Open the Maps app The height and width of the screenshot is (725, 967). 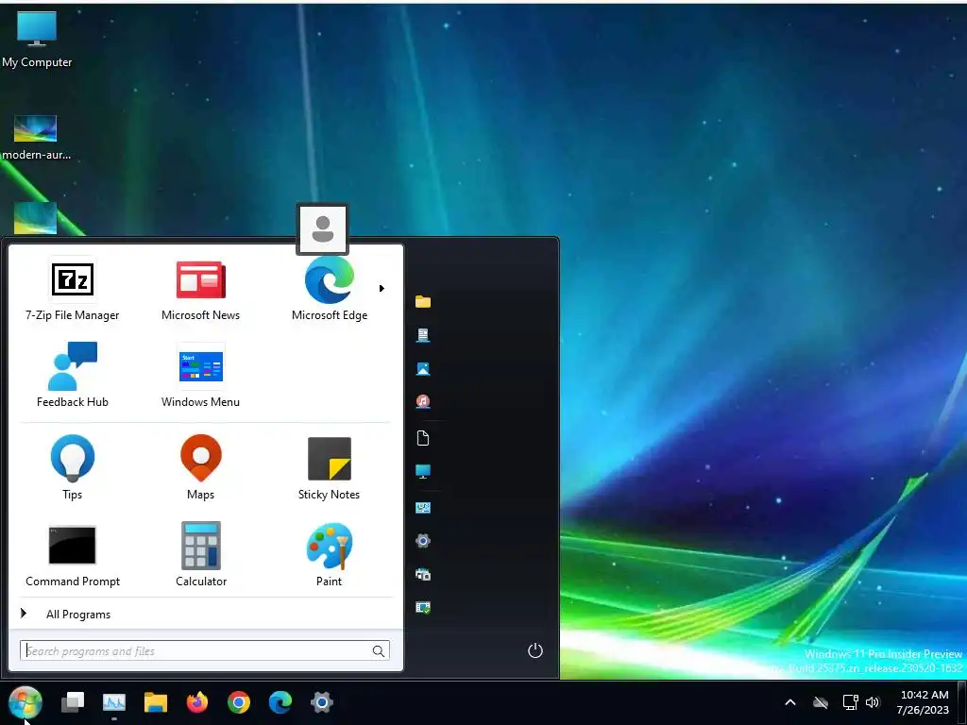[x=200, y=467]
